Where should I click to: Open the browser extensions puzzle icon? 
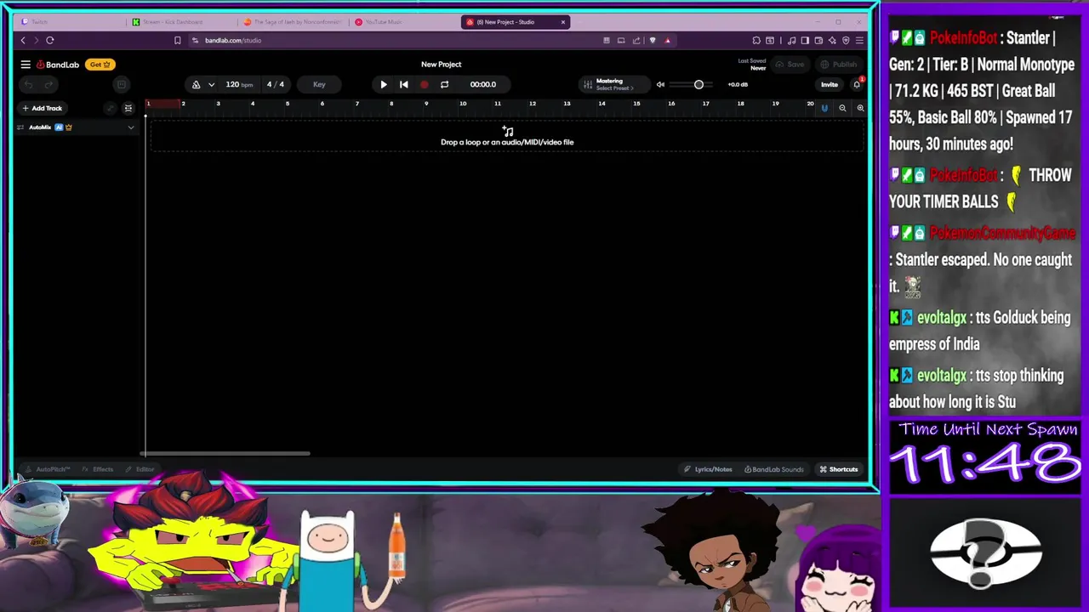coord(756,40)
